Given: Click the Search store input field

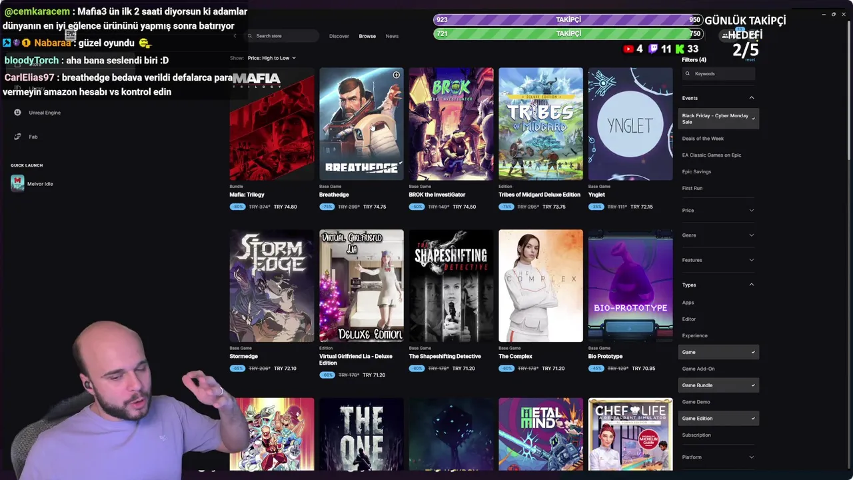Looking at the screenshot, I should click(x=282, y=36).
